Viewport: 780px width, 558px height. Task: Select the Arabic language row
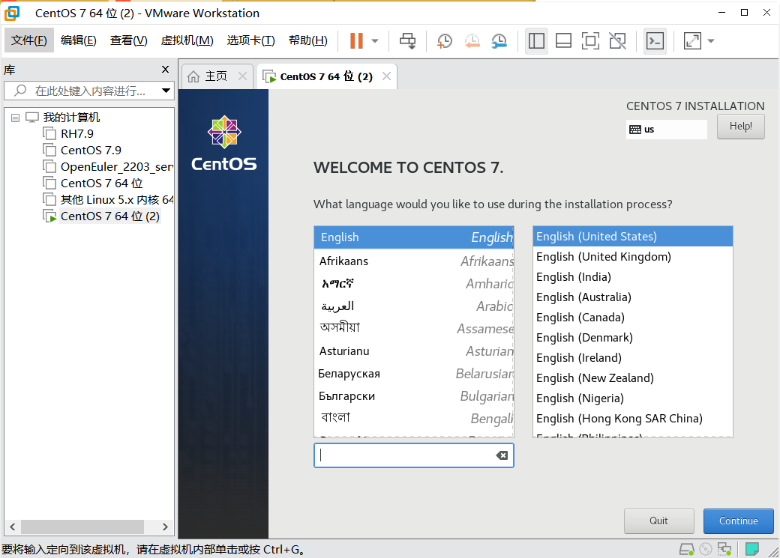click(414, 306)
